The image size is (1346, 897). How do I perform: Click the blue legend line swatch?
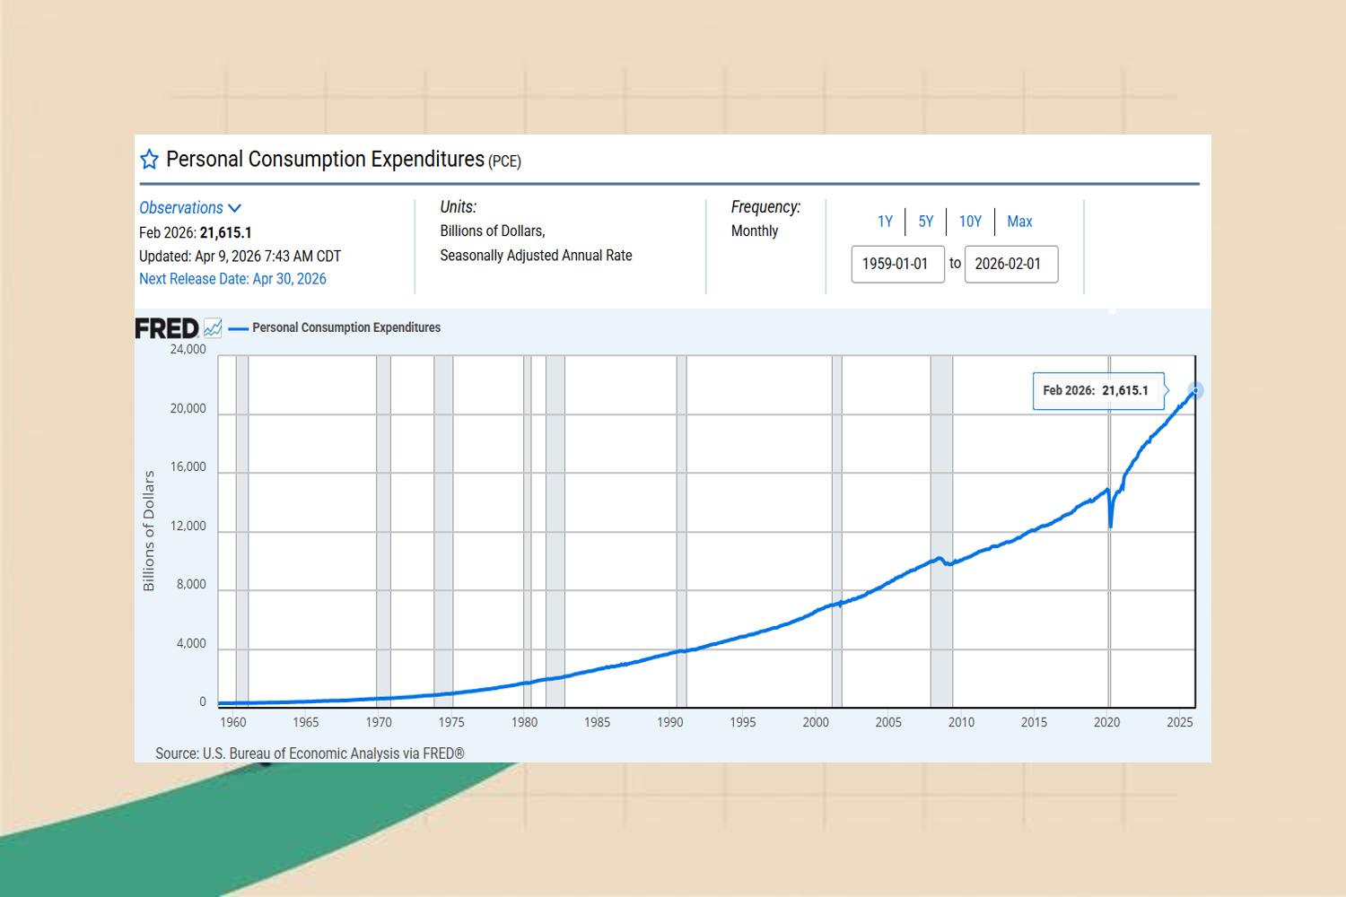coord(238,328)
